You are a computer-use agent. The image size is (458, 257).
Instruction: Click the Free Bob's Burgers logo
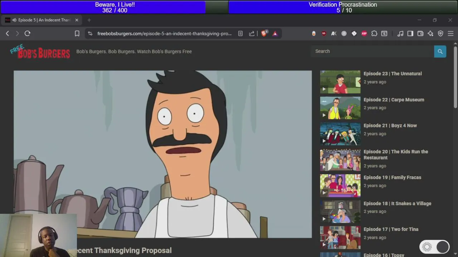tap(40, 52)
